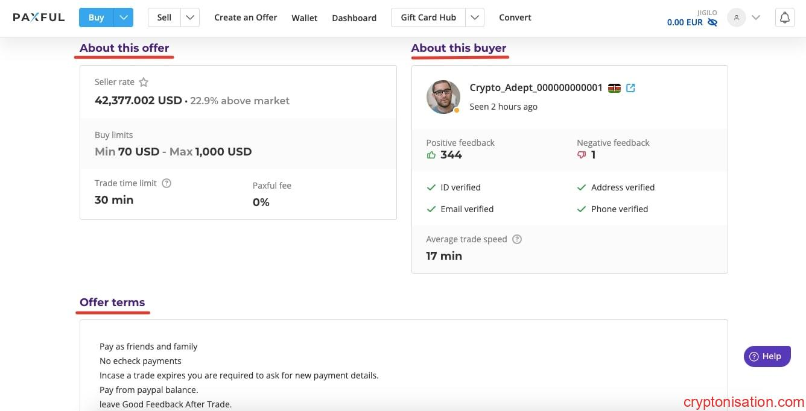Image resolution: width=806 pixels, height=411 pixels.
Task: Expand the Buy dropdown arrow
Action: pos(124,17)
